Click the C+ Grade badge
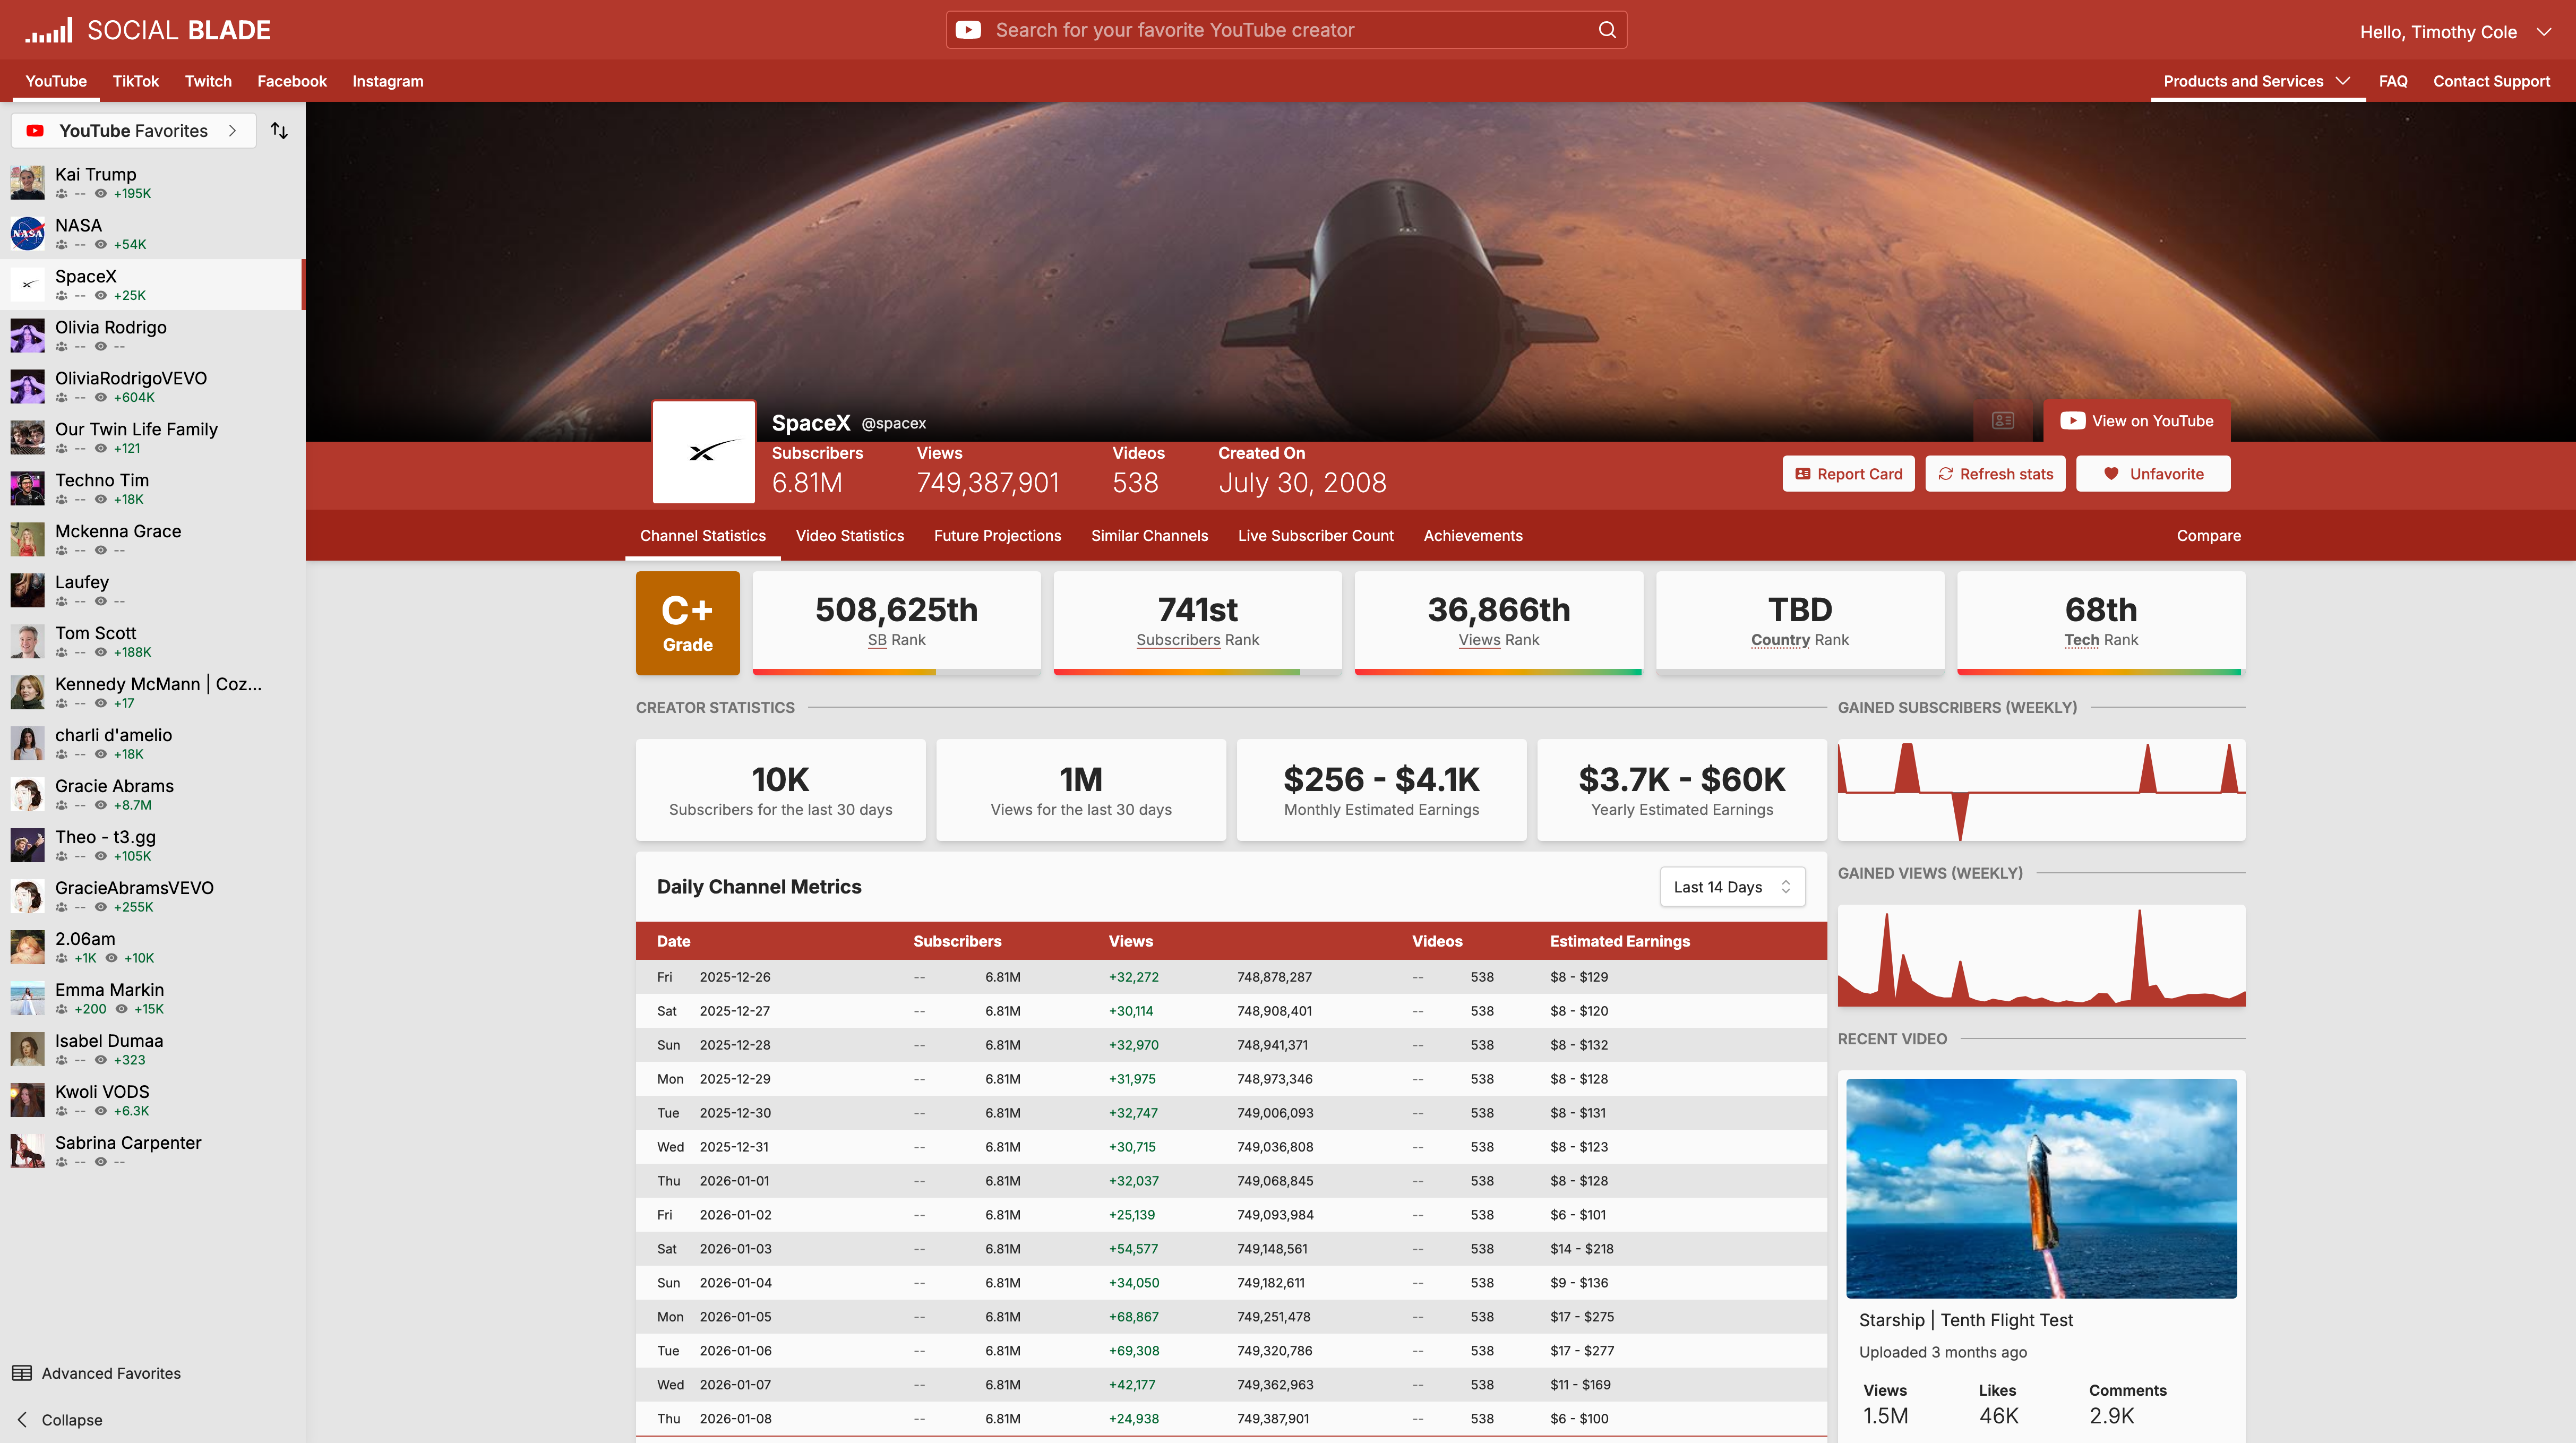The image size is (2576, 1443). point(688,623)
